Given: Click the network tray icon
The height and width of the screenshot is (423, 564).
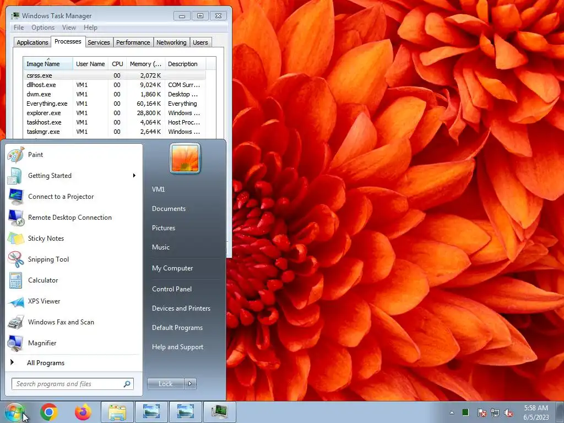Looking at the screenshot, I should point(495,413).
